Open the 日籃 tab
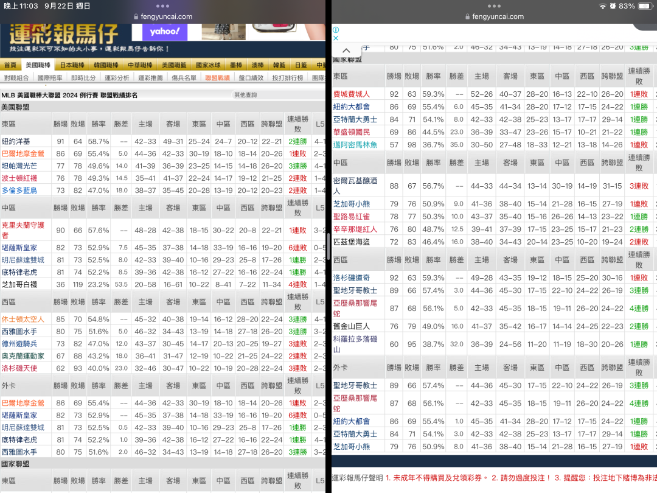The image size is (657, 493). (301, 65)
